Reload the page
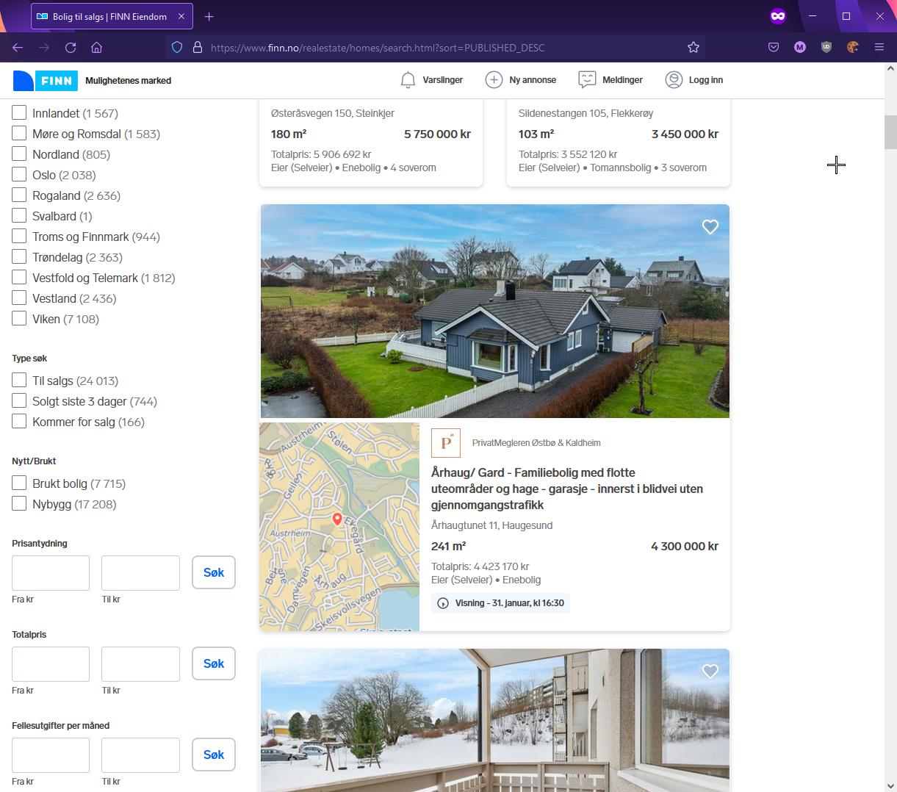This screenshot has height=792, width=897. point(71,48)
